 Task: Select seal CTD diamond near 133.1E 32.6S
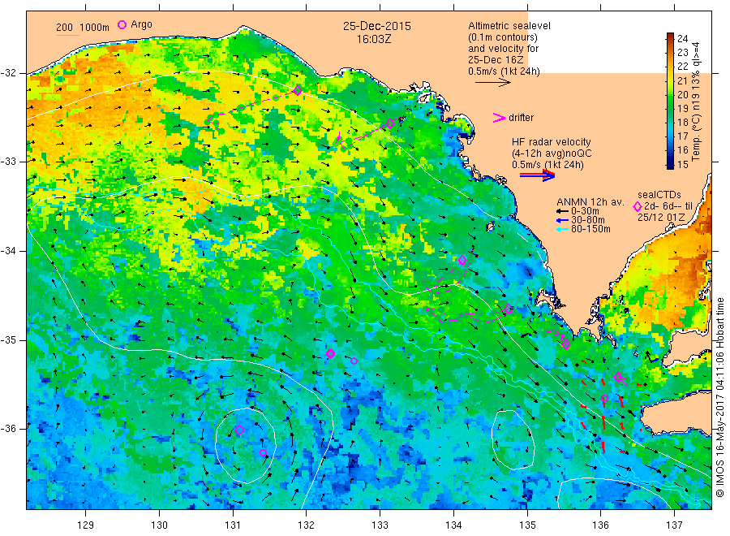(x=390, y=124)
